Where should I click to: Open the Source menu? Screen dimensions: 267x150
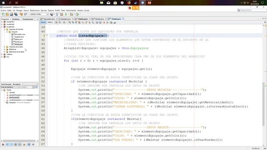click(x=26, y=10)
